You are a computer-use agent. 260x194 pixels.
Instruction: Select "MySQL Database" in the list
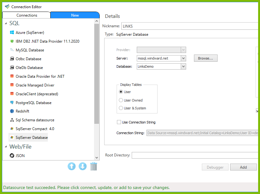pos(30,50)
